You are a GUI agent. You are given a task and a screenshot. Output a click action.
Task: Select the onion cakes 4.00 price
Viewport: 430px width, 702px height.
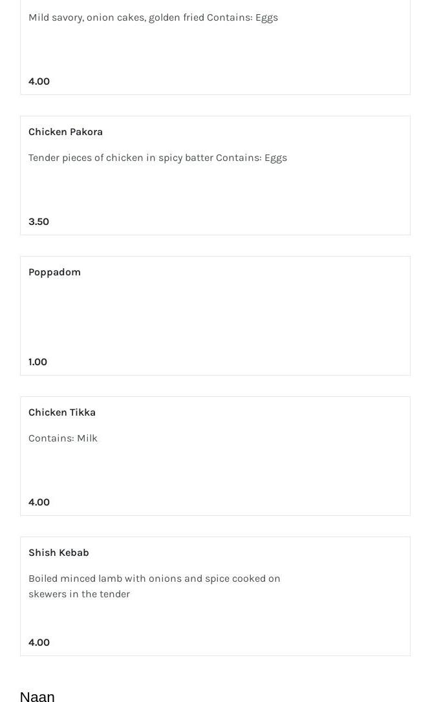pos(39,81)
